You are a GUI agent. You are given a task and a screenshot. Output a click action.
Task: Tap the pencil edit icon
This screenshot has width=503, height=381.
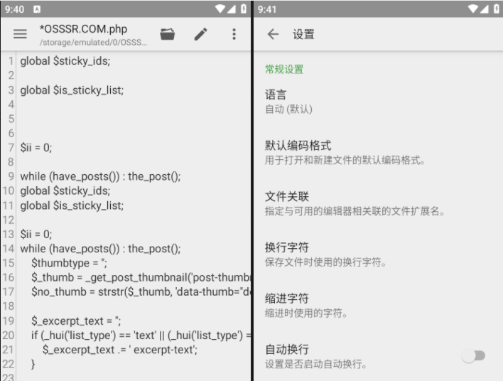pyautogui.click(x=201, y=34)
